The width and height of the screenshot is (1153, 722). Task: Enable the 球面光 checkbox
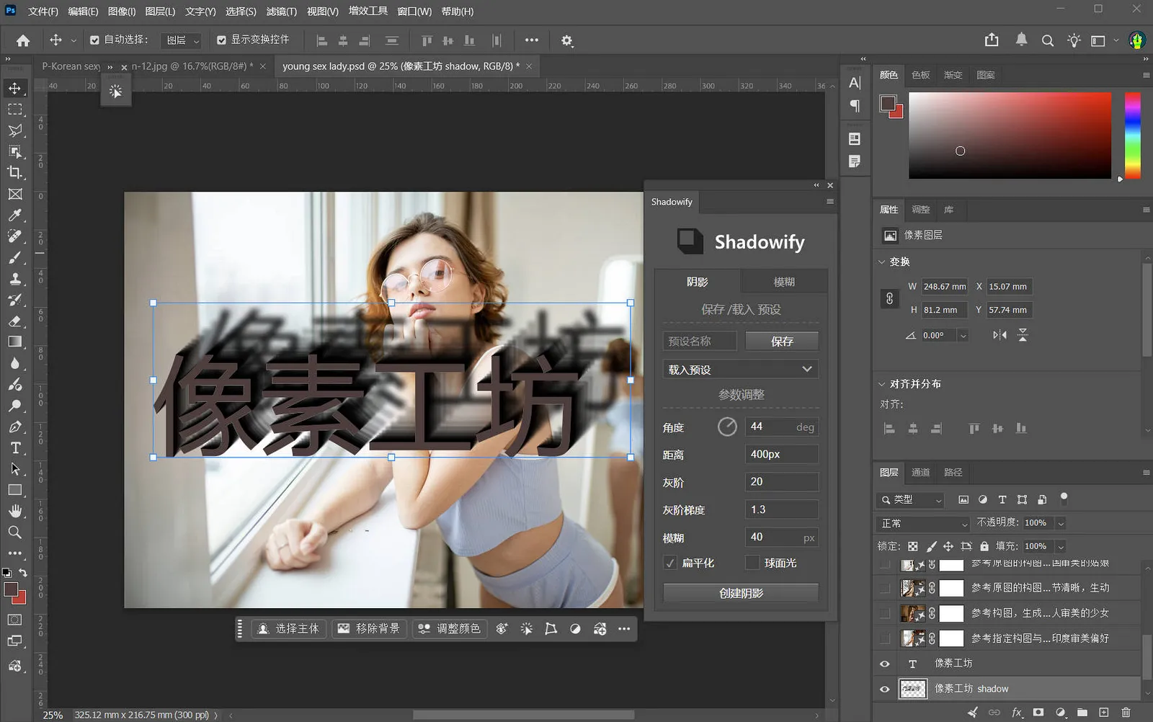coord(752,563)
